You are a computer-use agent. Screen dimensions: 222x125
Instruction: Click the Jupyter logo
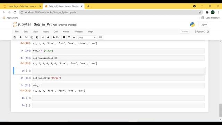[x=22, y=25]
